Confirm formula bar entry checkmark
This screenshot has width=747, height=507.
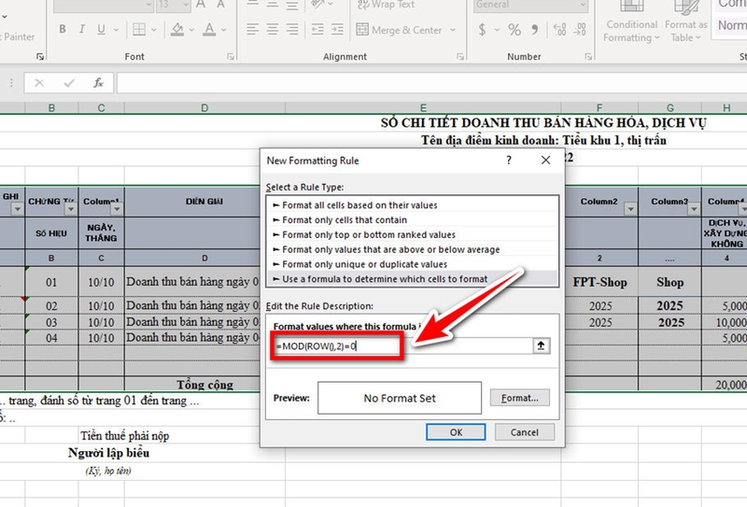click(x=69, y=83)
